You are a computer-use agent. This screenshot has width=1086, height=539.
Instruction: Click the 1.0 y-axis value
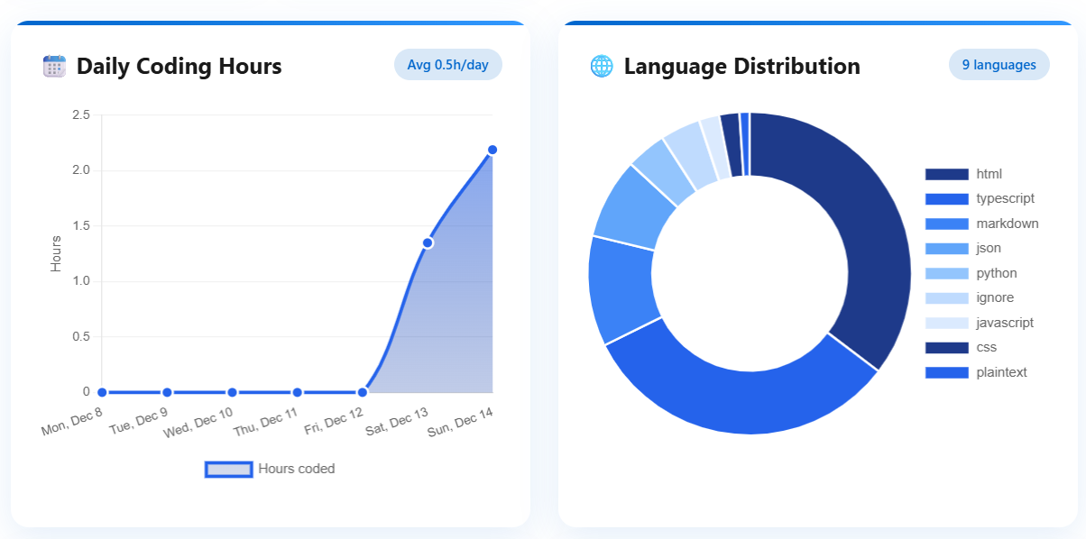pyautogui.click(x=81, y=281)
